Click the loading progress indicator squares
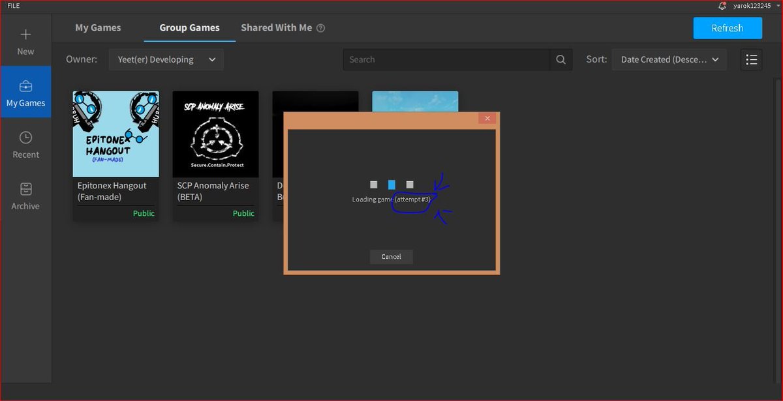This screenshot has height=401, width=783. click(x=391, y=185)
